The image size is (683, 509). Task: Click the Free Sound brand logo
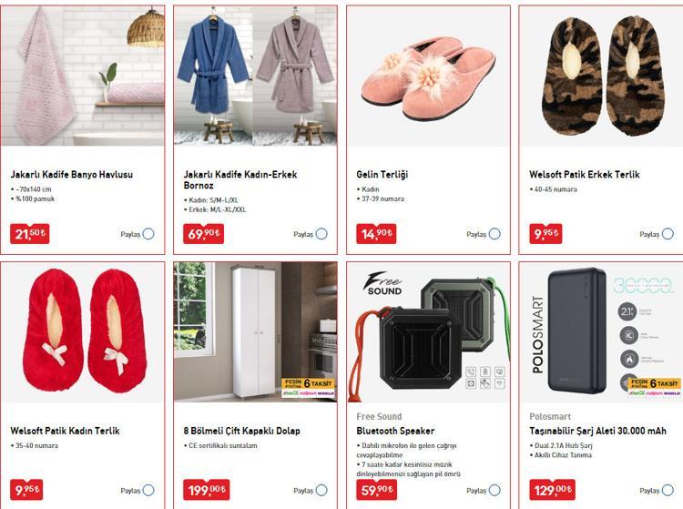click(x=382, y=284)
